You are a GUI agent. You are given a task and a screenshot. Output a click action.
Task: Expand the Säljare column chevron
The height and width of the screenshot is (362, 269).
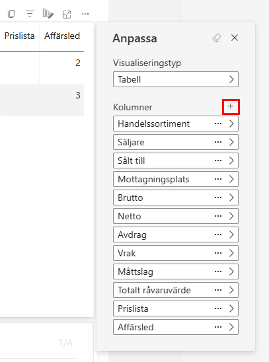(231, 142)
